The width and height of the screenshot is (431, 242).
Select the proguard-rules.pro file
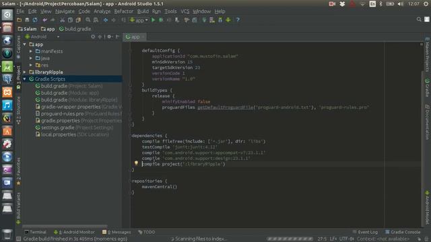pyautogui.click(x=79, y=114)
